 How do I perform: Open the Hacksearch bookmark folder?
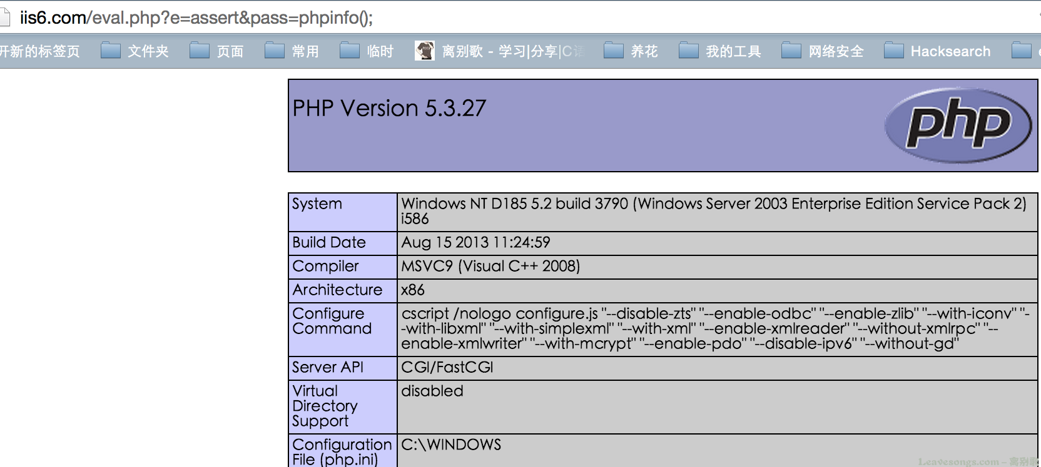pyautogui.click(x=937, y=51)
